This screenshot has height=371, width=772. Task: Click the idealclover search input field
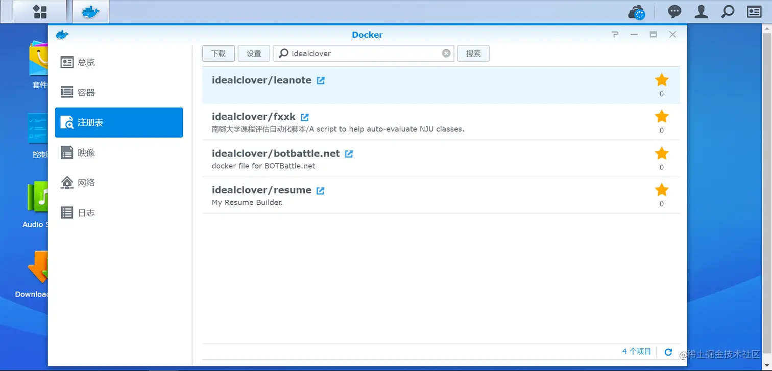364,54
